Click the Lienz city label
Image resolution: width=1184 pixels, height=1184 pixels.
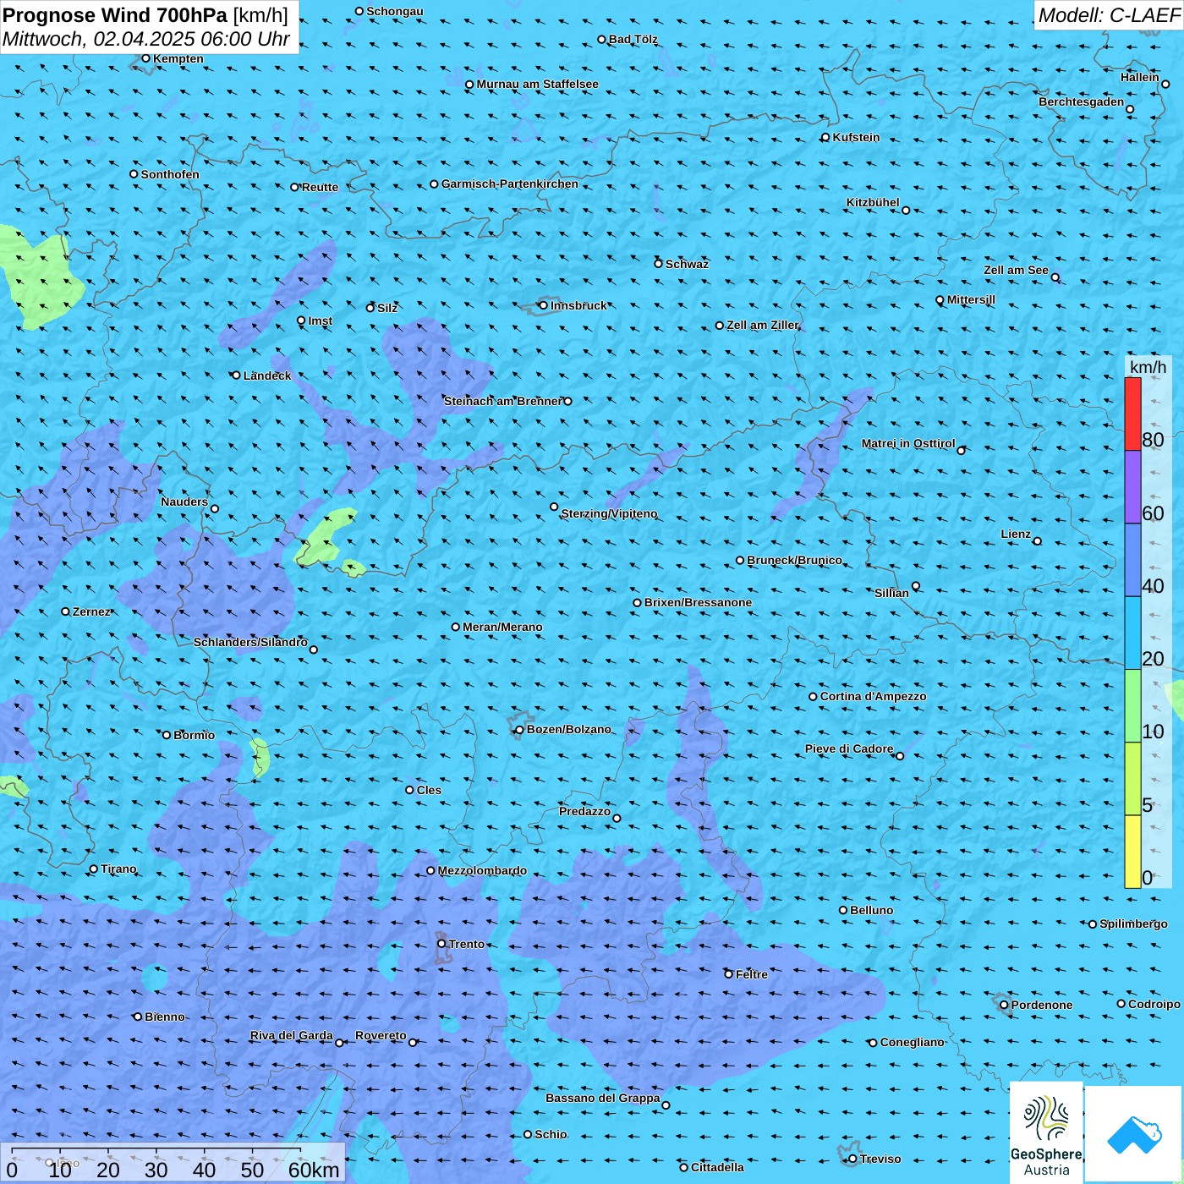pyautogui.click(x=1016, y=534)
